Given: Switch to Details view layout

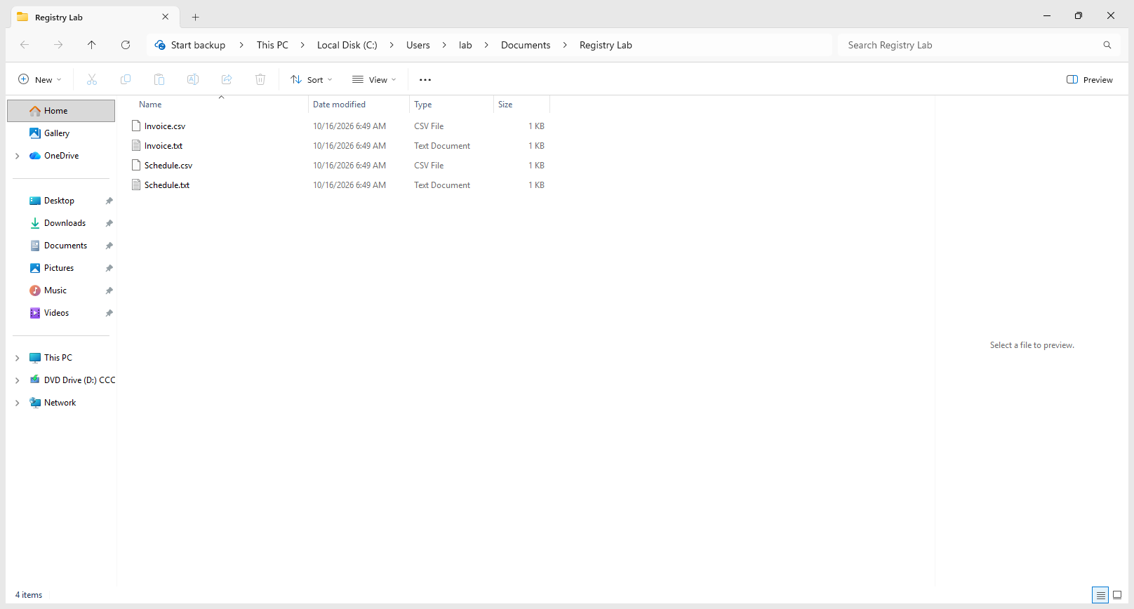Looking at the screenshot, I should [x=1100, y=595].
